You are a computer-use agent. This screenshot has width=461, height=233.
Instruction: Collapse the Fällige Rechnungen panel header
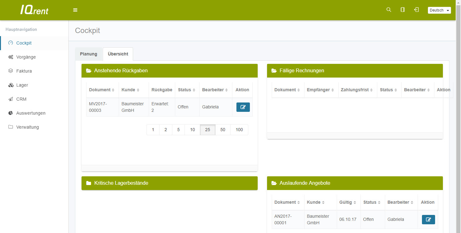point(302,71)
